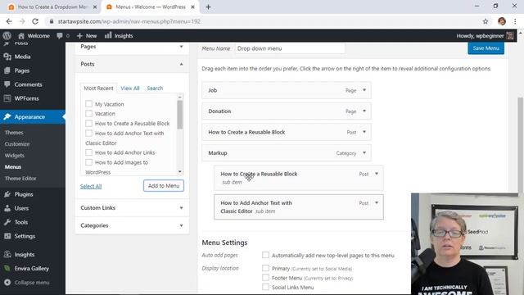Click the Menu Name input field
Viewport: 524px width, 295px height.
click(290, 48)
